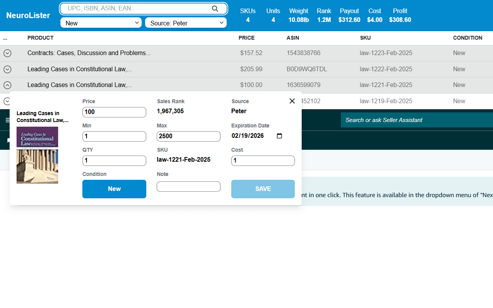Toggle the blue New condition button
493x308 pixels.
click(114, 189)
